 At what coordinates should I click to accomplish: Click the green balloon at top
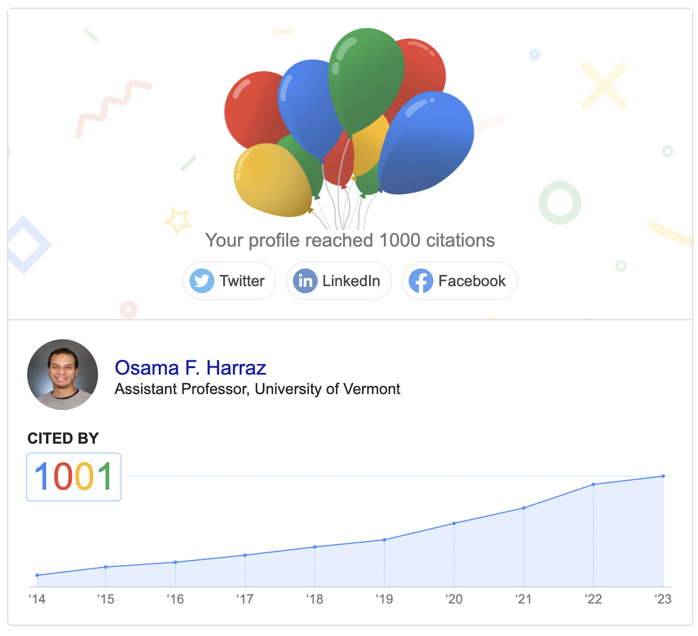pyautogui.click(x=366, y=80)
